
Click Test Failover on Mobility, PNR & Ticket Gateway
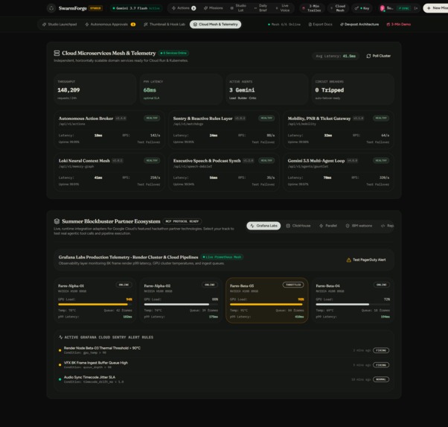[x=378, y=142]
